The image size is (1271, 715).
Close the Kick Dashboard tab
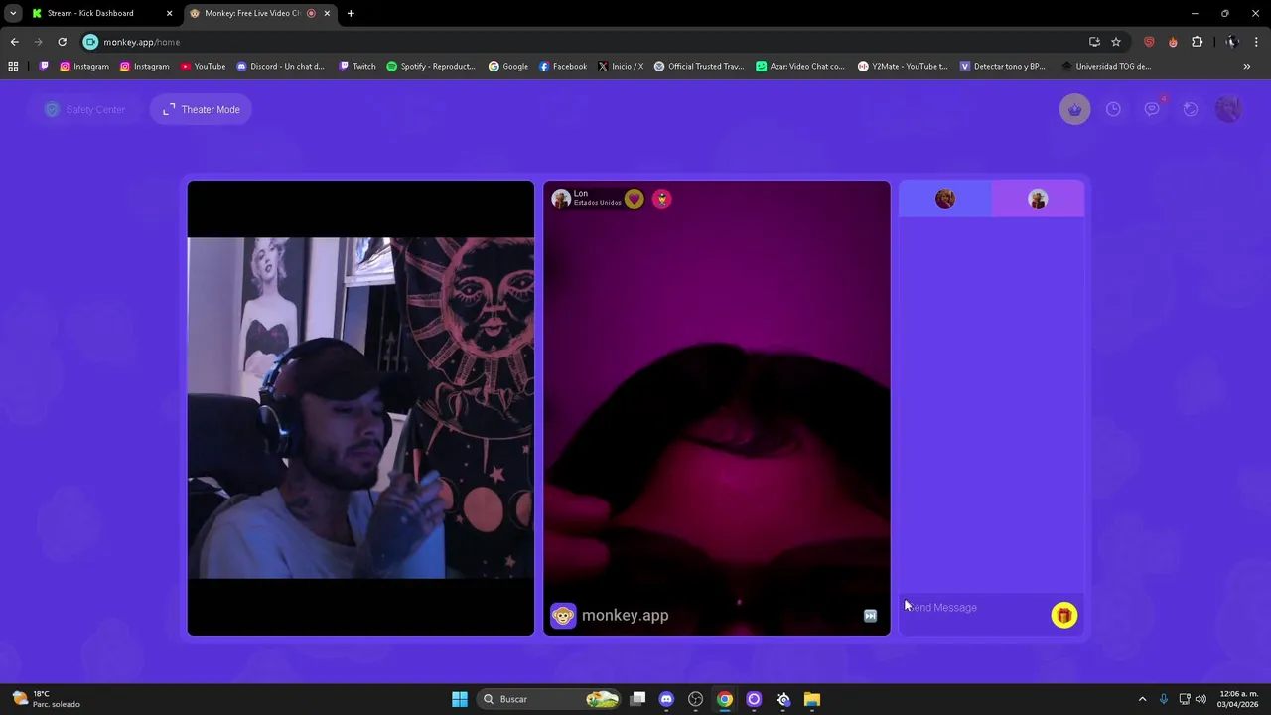pyautogui.click(x=169, y=13)
